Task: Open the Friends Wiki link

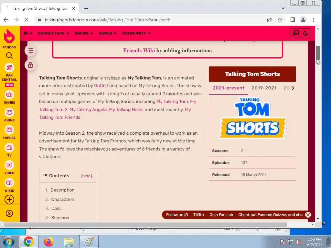Action: (139, 51)
